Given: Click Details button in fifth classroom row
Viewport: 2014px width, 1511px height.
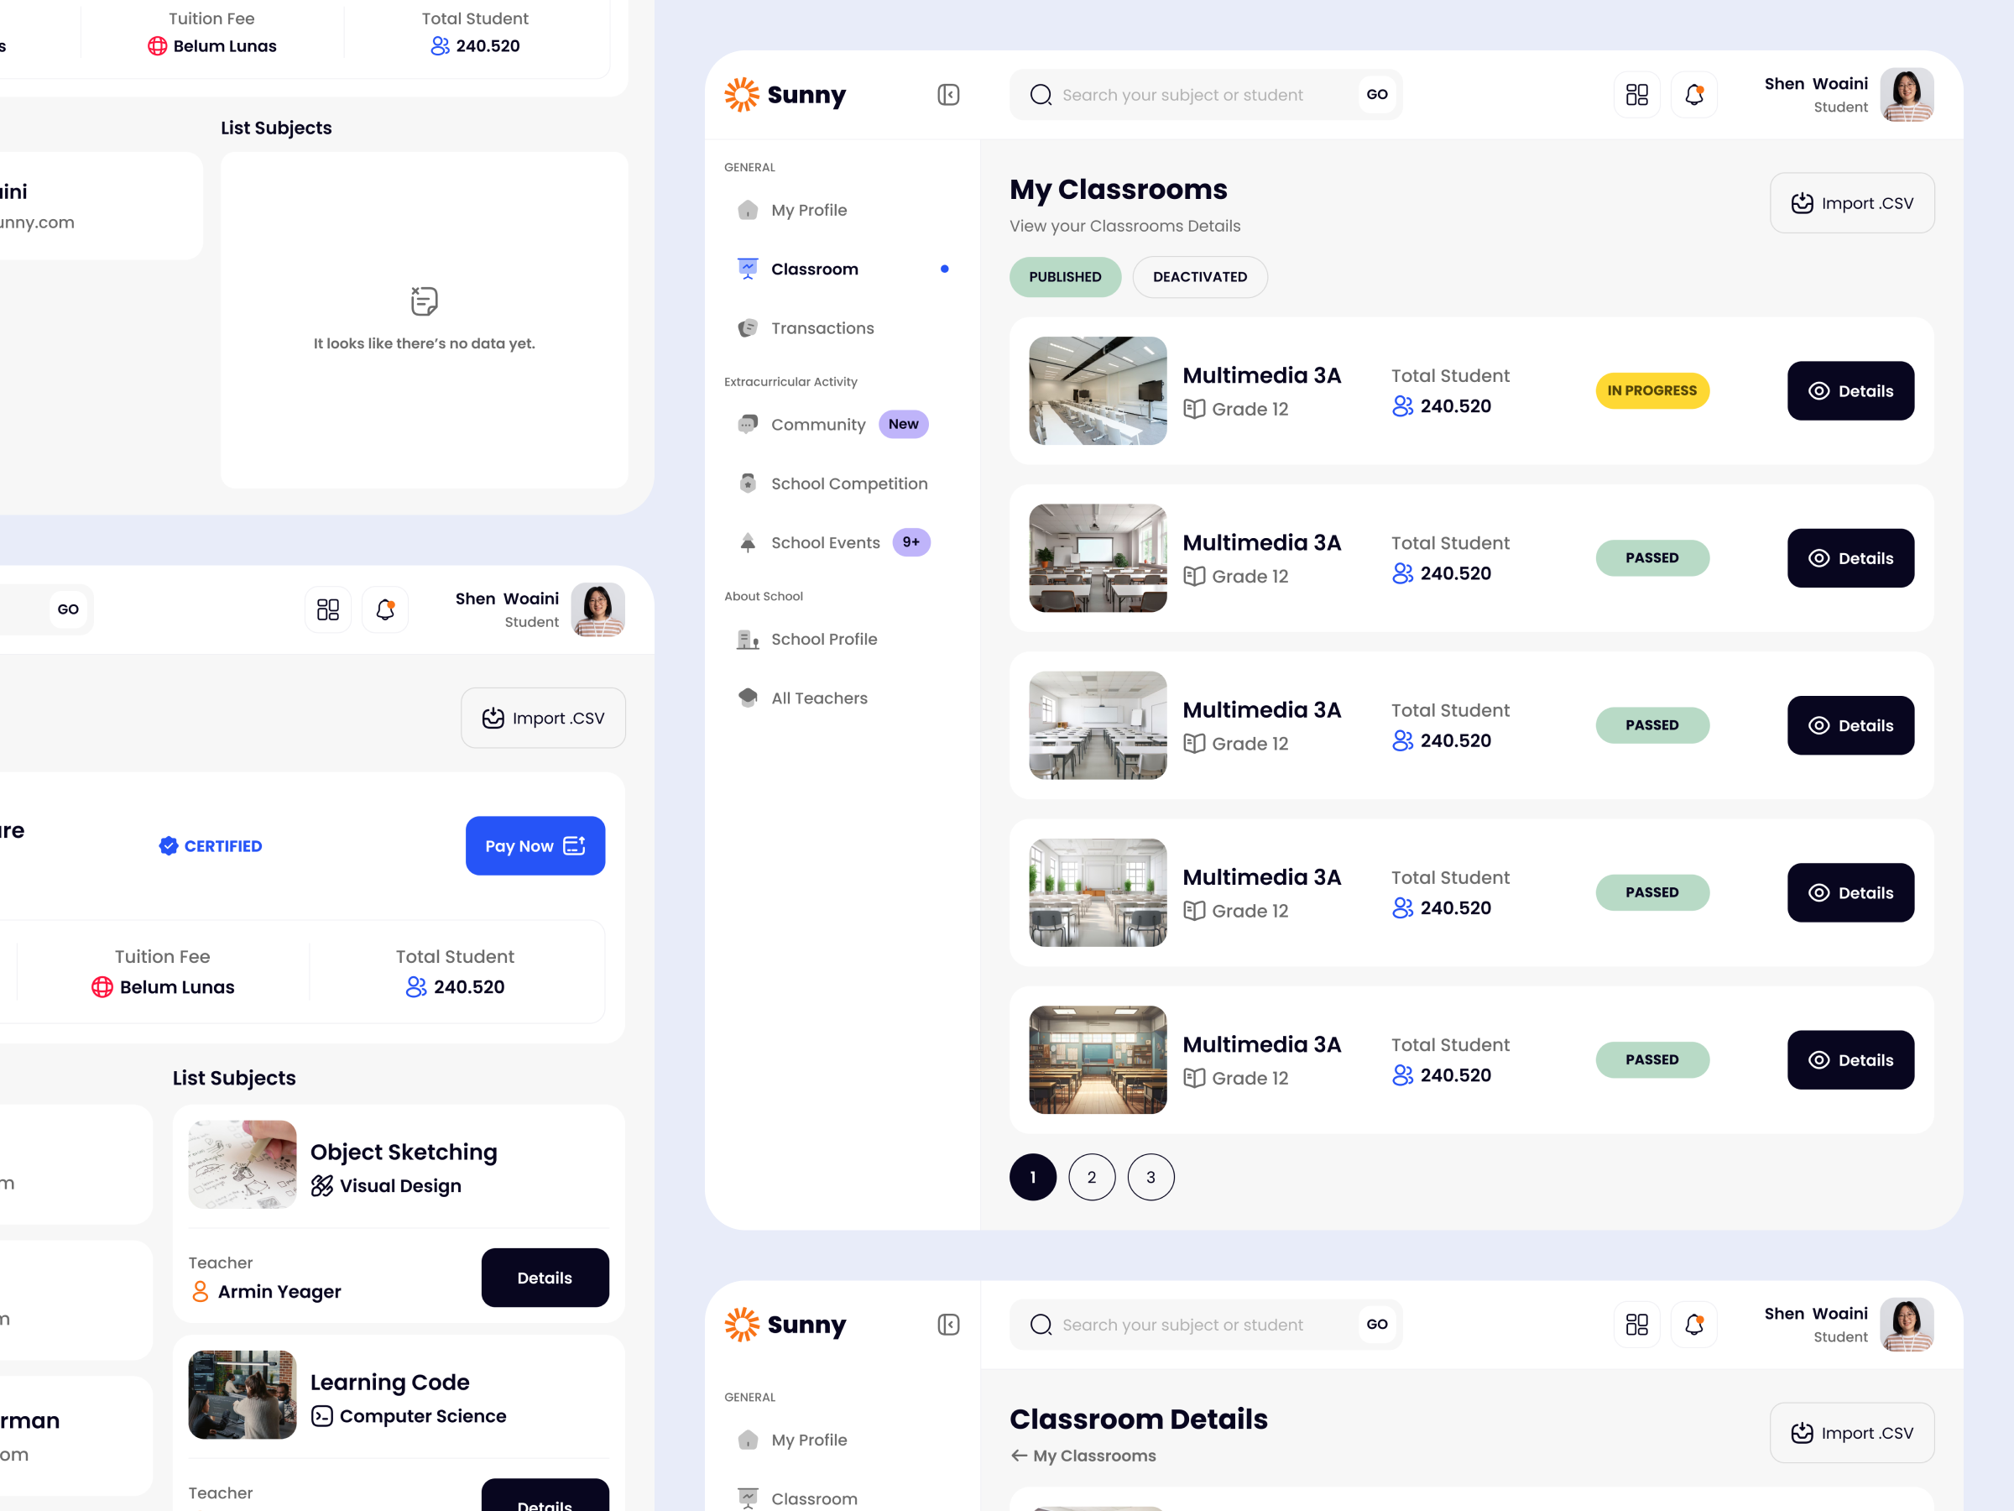Looking at the screenshot, I should coord(1850,1060).
